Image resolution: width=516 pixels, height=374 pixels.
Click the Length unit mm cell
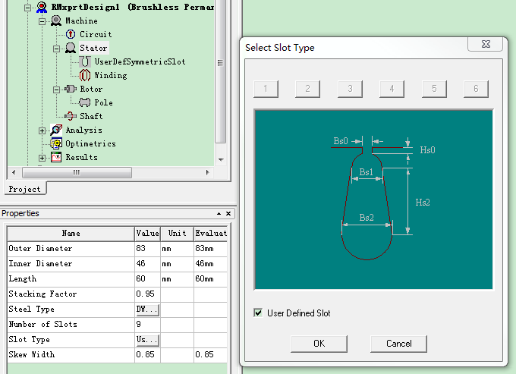177,279
